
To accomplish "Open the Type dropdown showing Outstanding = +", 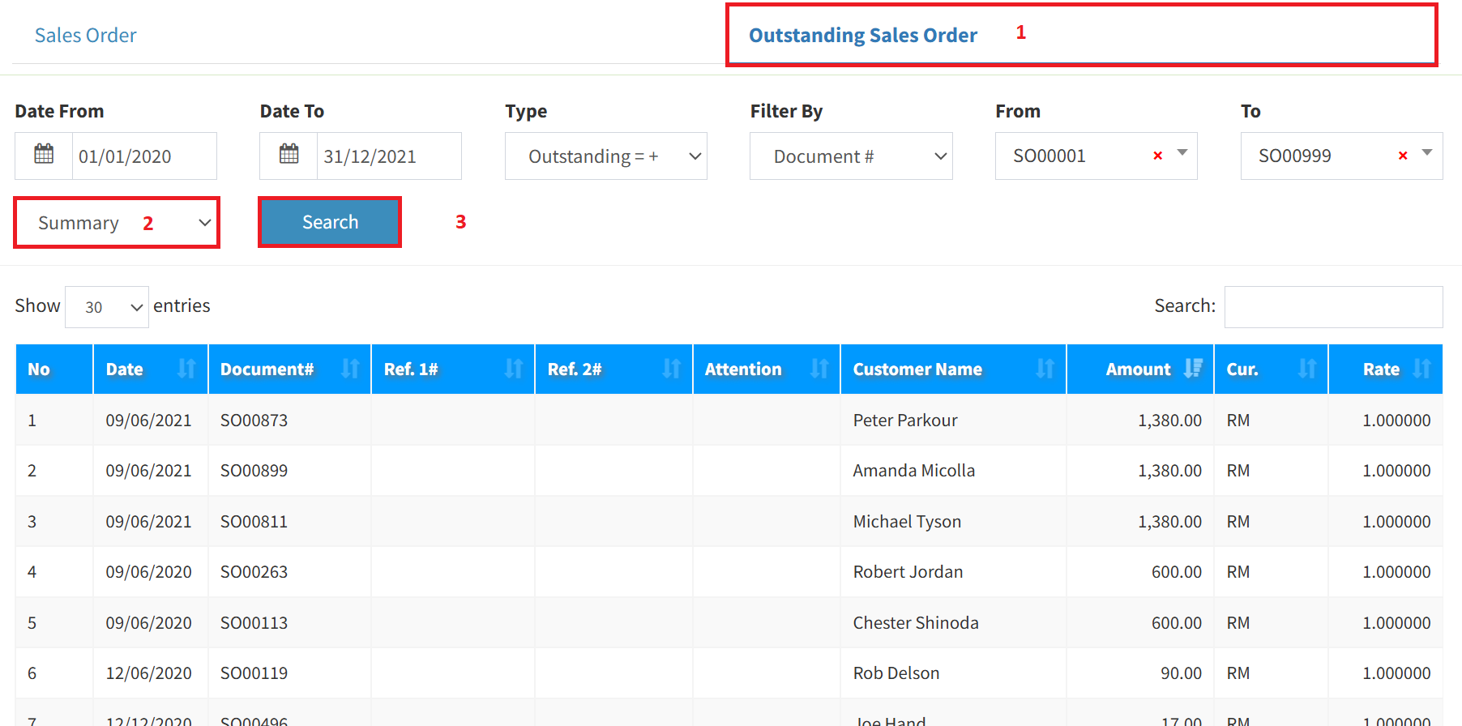I will (605, 156).
